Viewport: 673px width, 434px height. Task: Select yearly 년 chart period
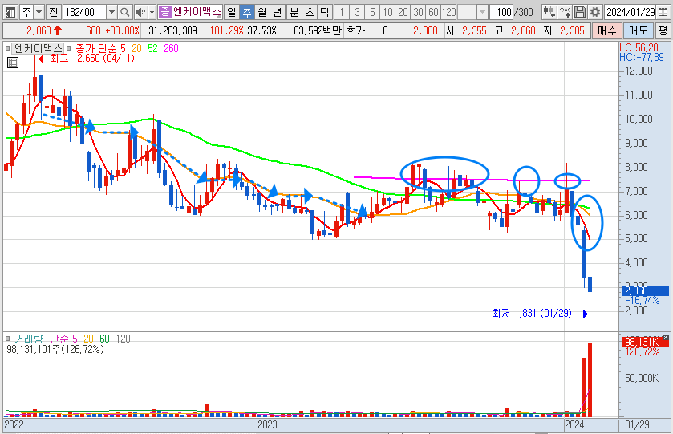pos(278,12)
